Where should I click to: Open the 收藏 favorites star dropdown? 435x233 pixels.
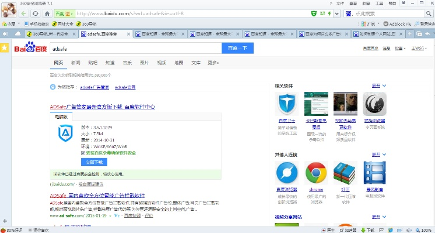[x=11, y=24]
